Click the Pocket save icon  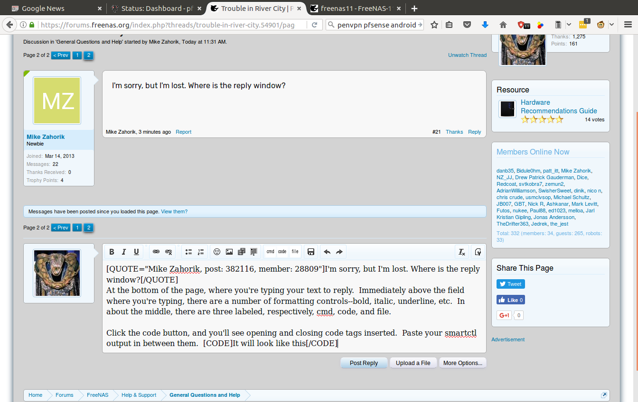[467, 25]
